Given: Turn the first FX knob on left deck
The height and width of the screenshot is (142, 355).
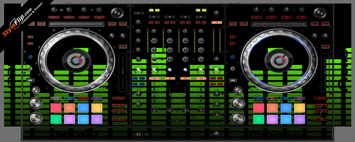Looking at the screenshot, I should [54, 10].
